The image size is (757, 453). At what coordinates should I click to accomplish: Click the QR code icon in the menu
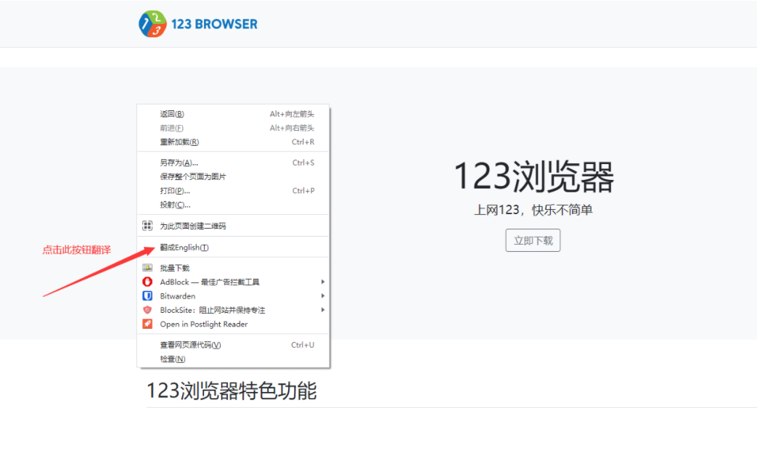point(147,226)
